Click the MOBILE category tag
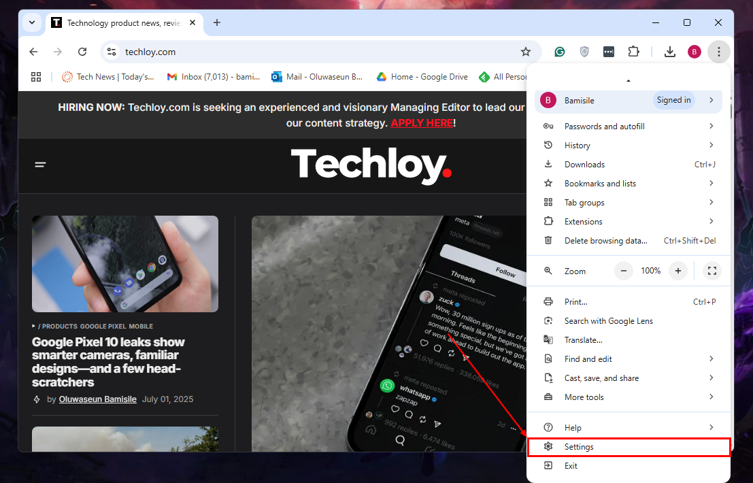This screenshot has height=483, width=753. pyautogui.click(x=141, y=327)
